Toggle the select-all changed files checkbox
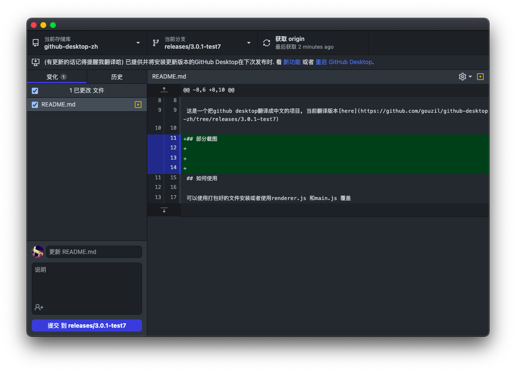516x372 pixels. (35, 91)
